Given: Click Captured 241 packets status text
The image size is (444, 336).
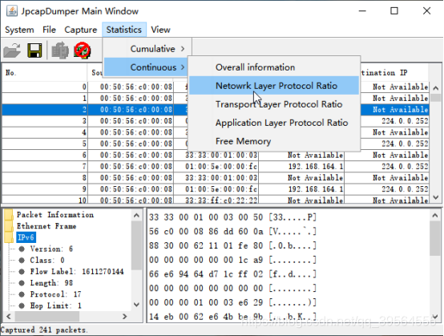Looking at the screenshot, I should pos(44,330).
